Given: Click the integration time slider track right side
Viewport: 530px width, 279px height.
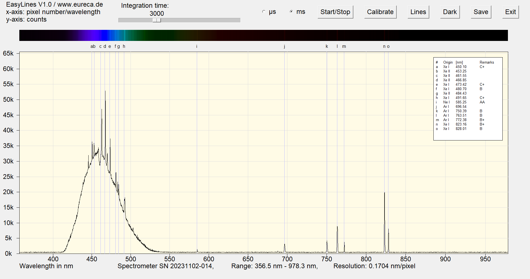Looking at the screenshot, I should pos(200,20).
